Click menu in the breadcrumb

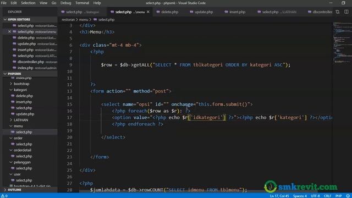(x=83, y=20)
